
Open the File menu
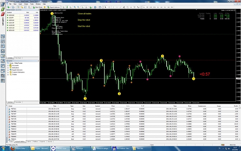(10, 4)
